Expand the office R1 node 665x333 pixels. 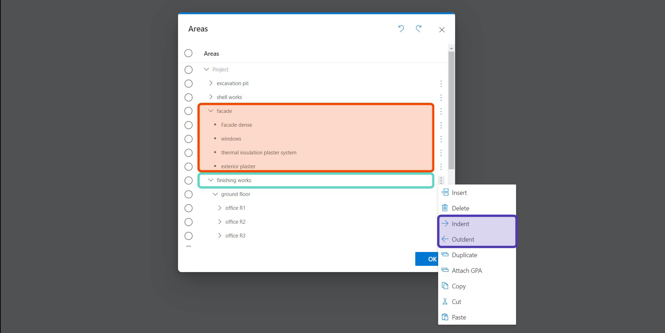(220, 208)
